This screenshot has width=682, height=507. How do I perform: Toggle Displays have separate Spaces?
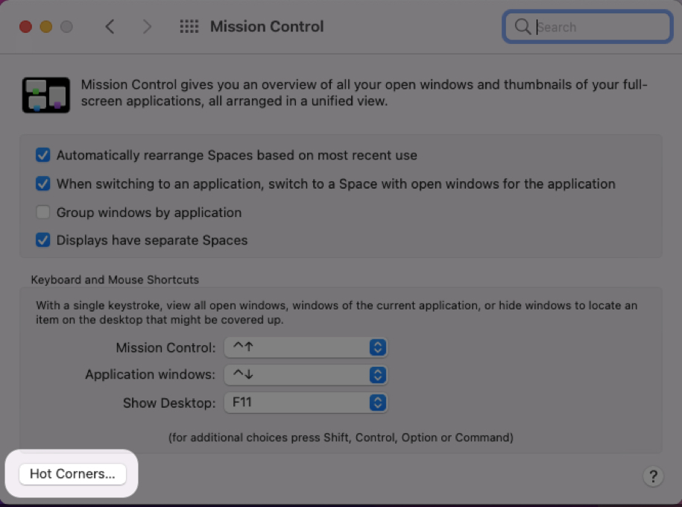coord(43,241)
